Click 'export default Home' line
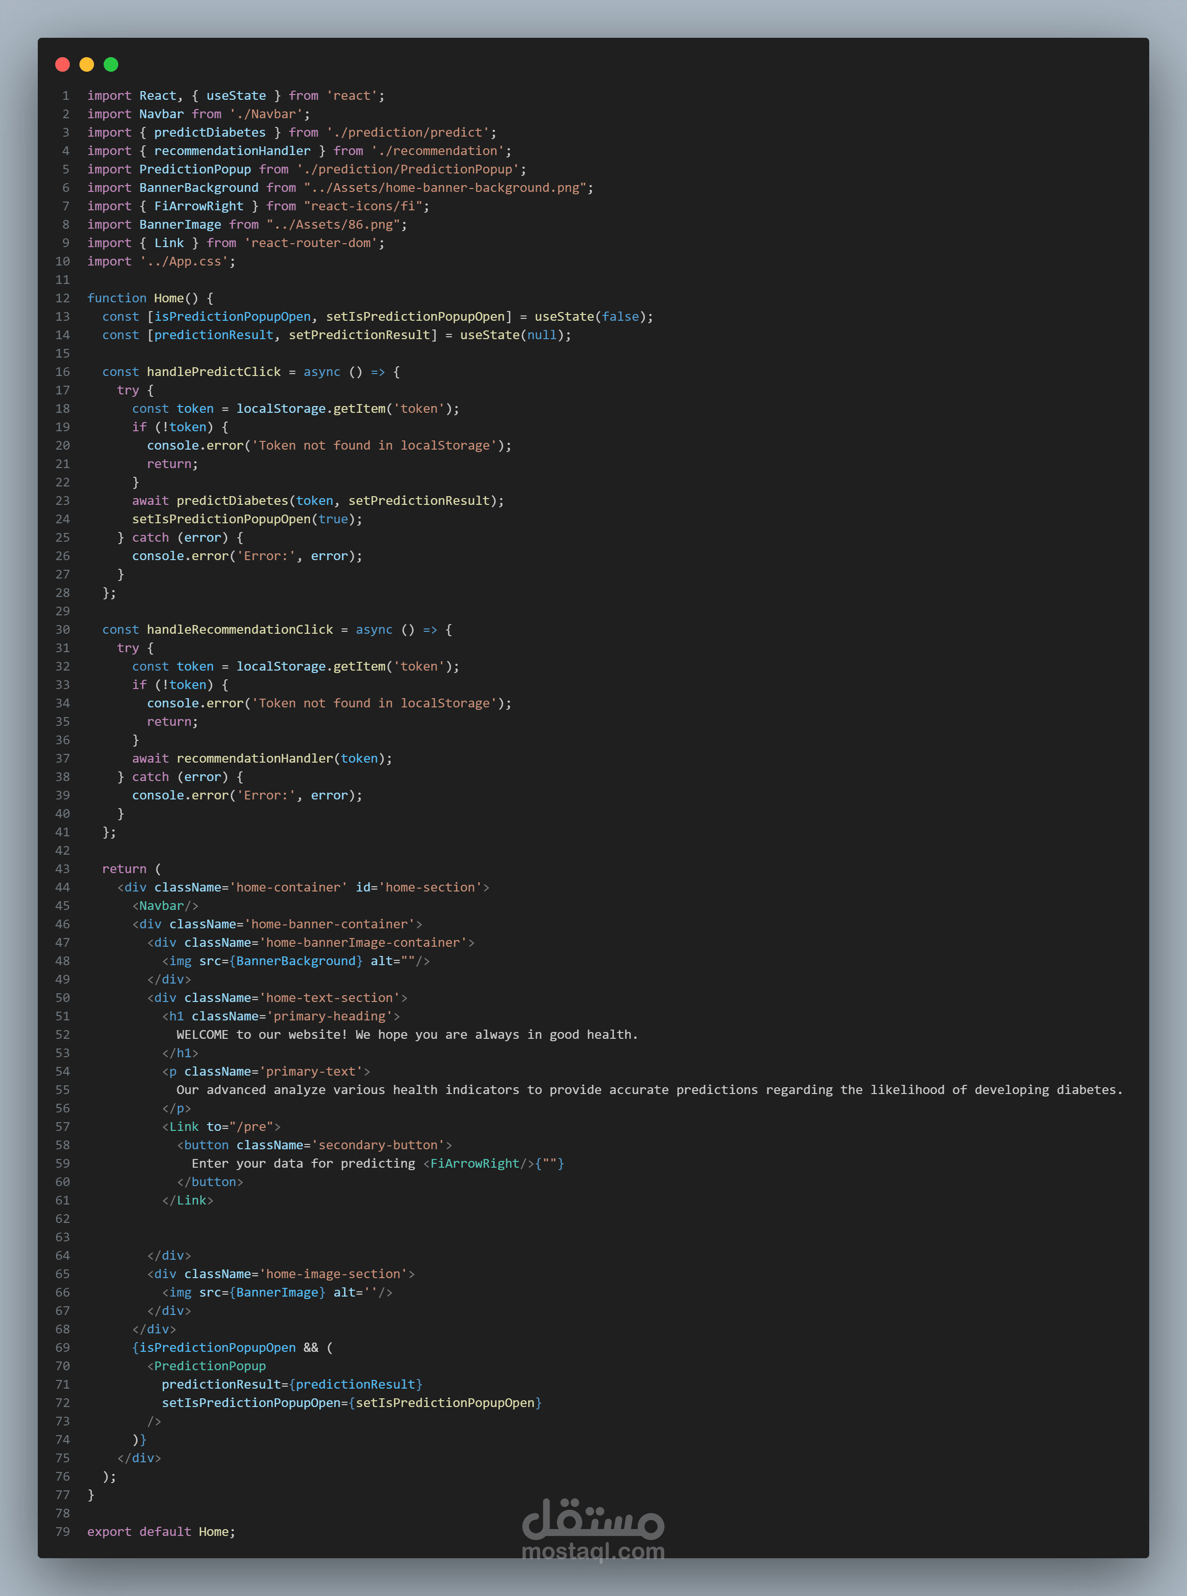This screenshot has width=1187, height=1596. click(x=161, y=1532)
